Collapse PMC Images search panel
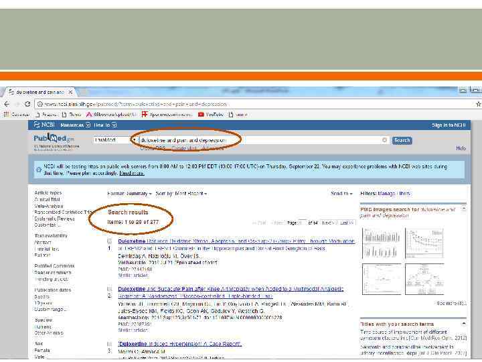The height and width of the screenshot is (362, 482). (x=463, y=209)
